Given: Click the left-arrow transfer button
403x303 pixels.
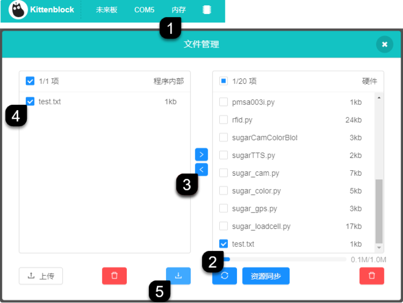Looking at the screenshot, I should (201, 169).
